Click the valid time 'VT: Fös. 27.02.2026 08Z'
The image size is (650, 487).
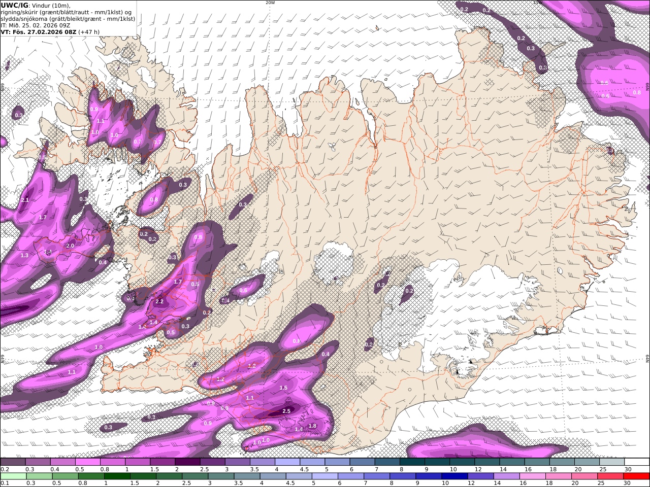click(x=39, y=31)
